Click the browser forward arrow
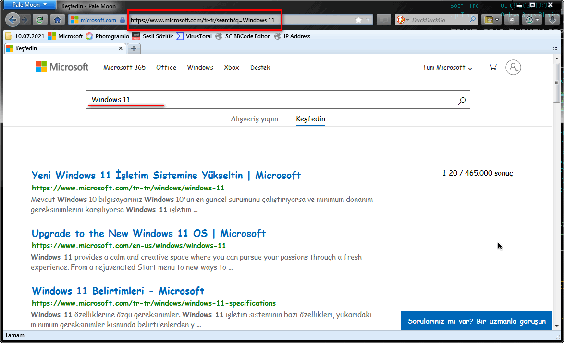 pyautogui.click(x=25, y=20)
